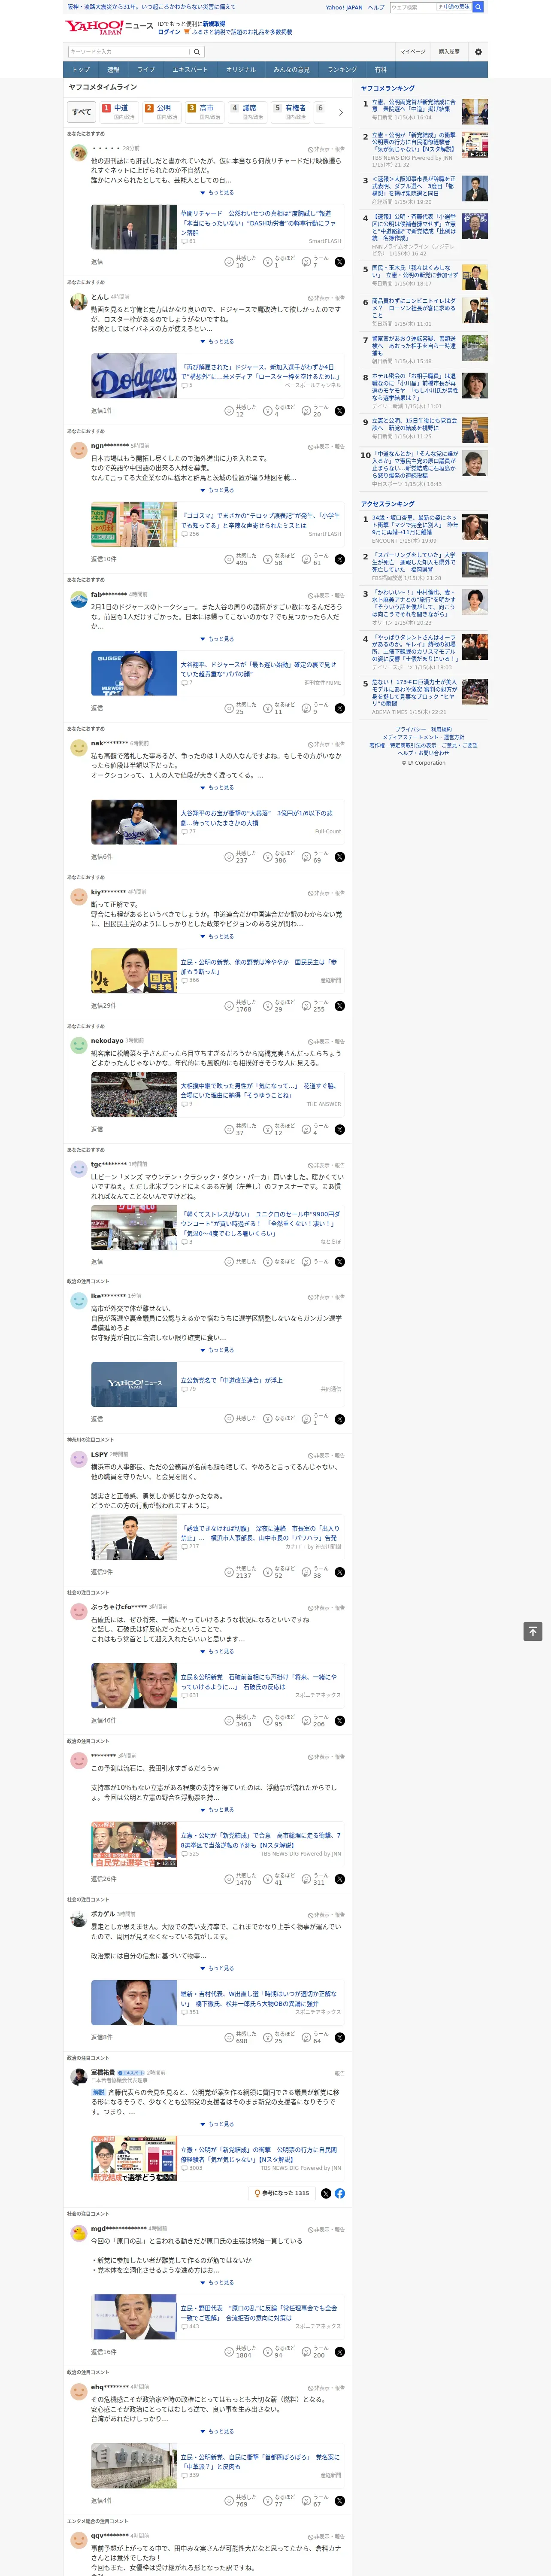
Task: Share 室橋祐貴 expert comment on Facebook
Action: tap(340, 2193)
